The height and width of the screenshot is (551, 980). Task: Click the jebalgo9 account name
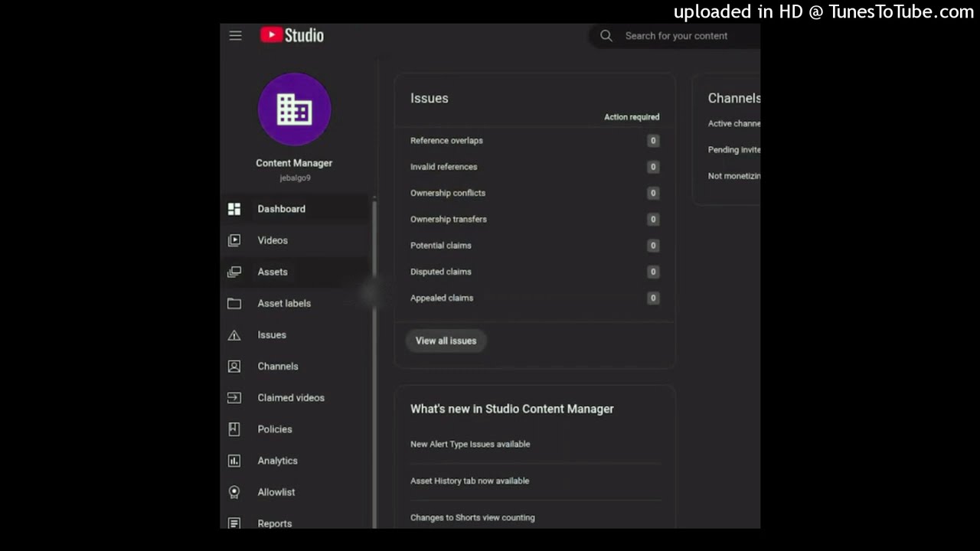click(295, 178)
